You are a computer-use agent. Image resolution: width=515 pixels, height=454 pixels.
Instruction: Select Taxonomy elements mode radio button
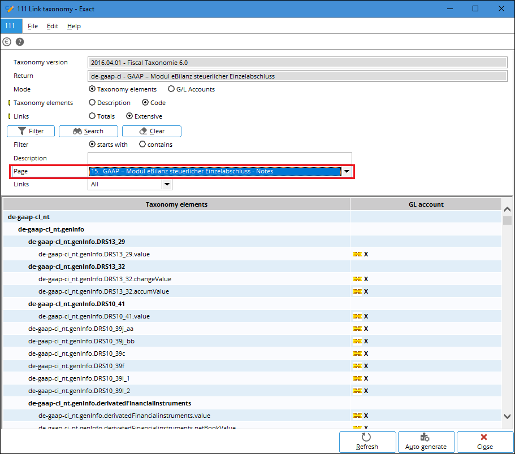(x=92, y=89)
